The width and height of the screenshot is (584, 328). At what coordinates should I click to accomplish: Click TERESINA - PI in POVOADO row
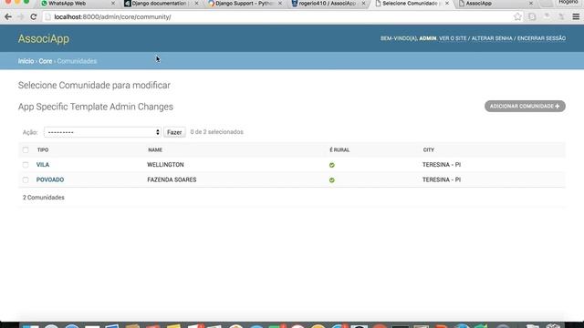(x=442, y=179)
